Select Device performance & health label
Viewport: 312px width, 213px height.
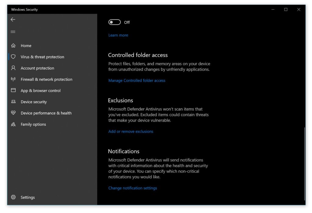coord(46,113)
